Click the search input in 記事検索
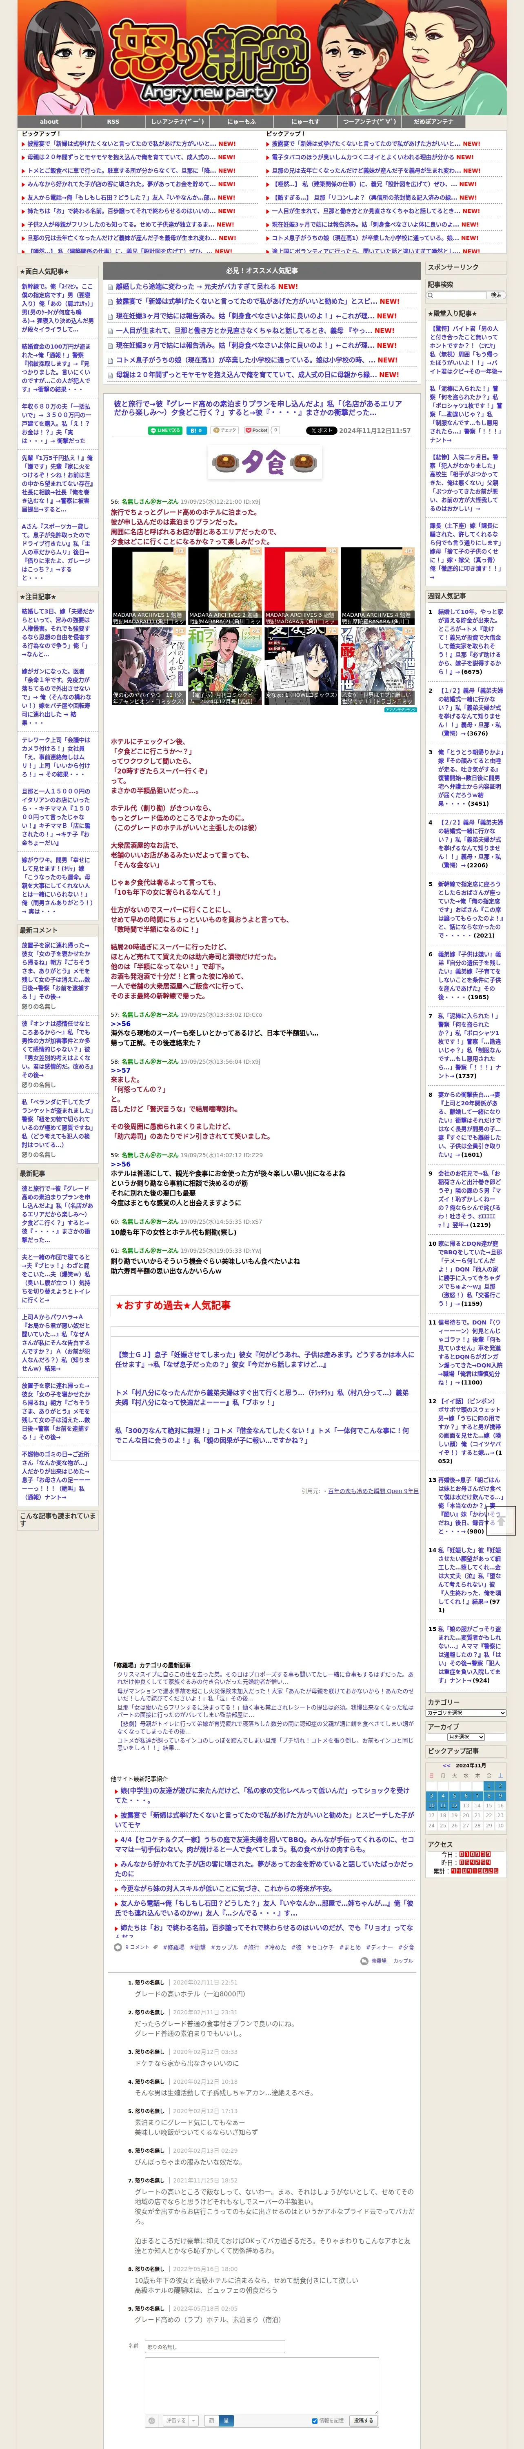The image size is (524, 2449). click(x=457, y=296)
